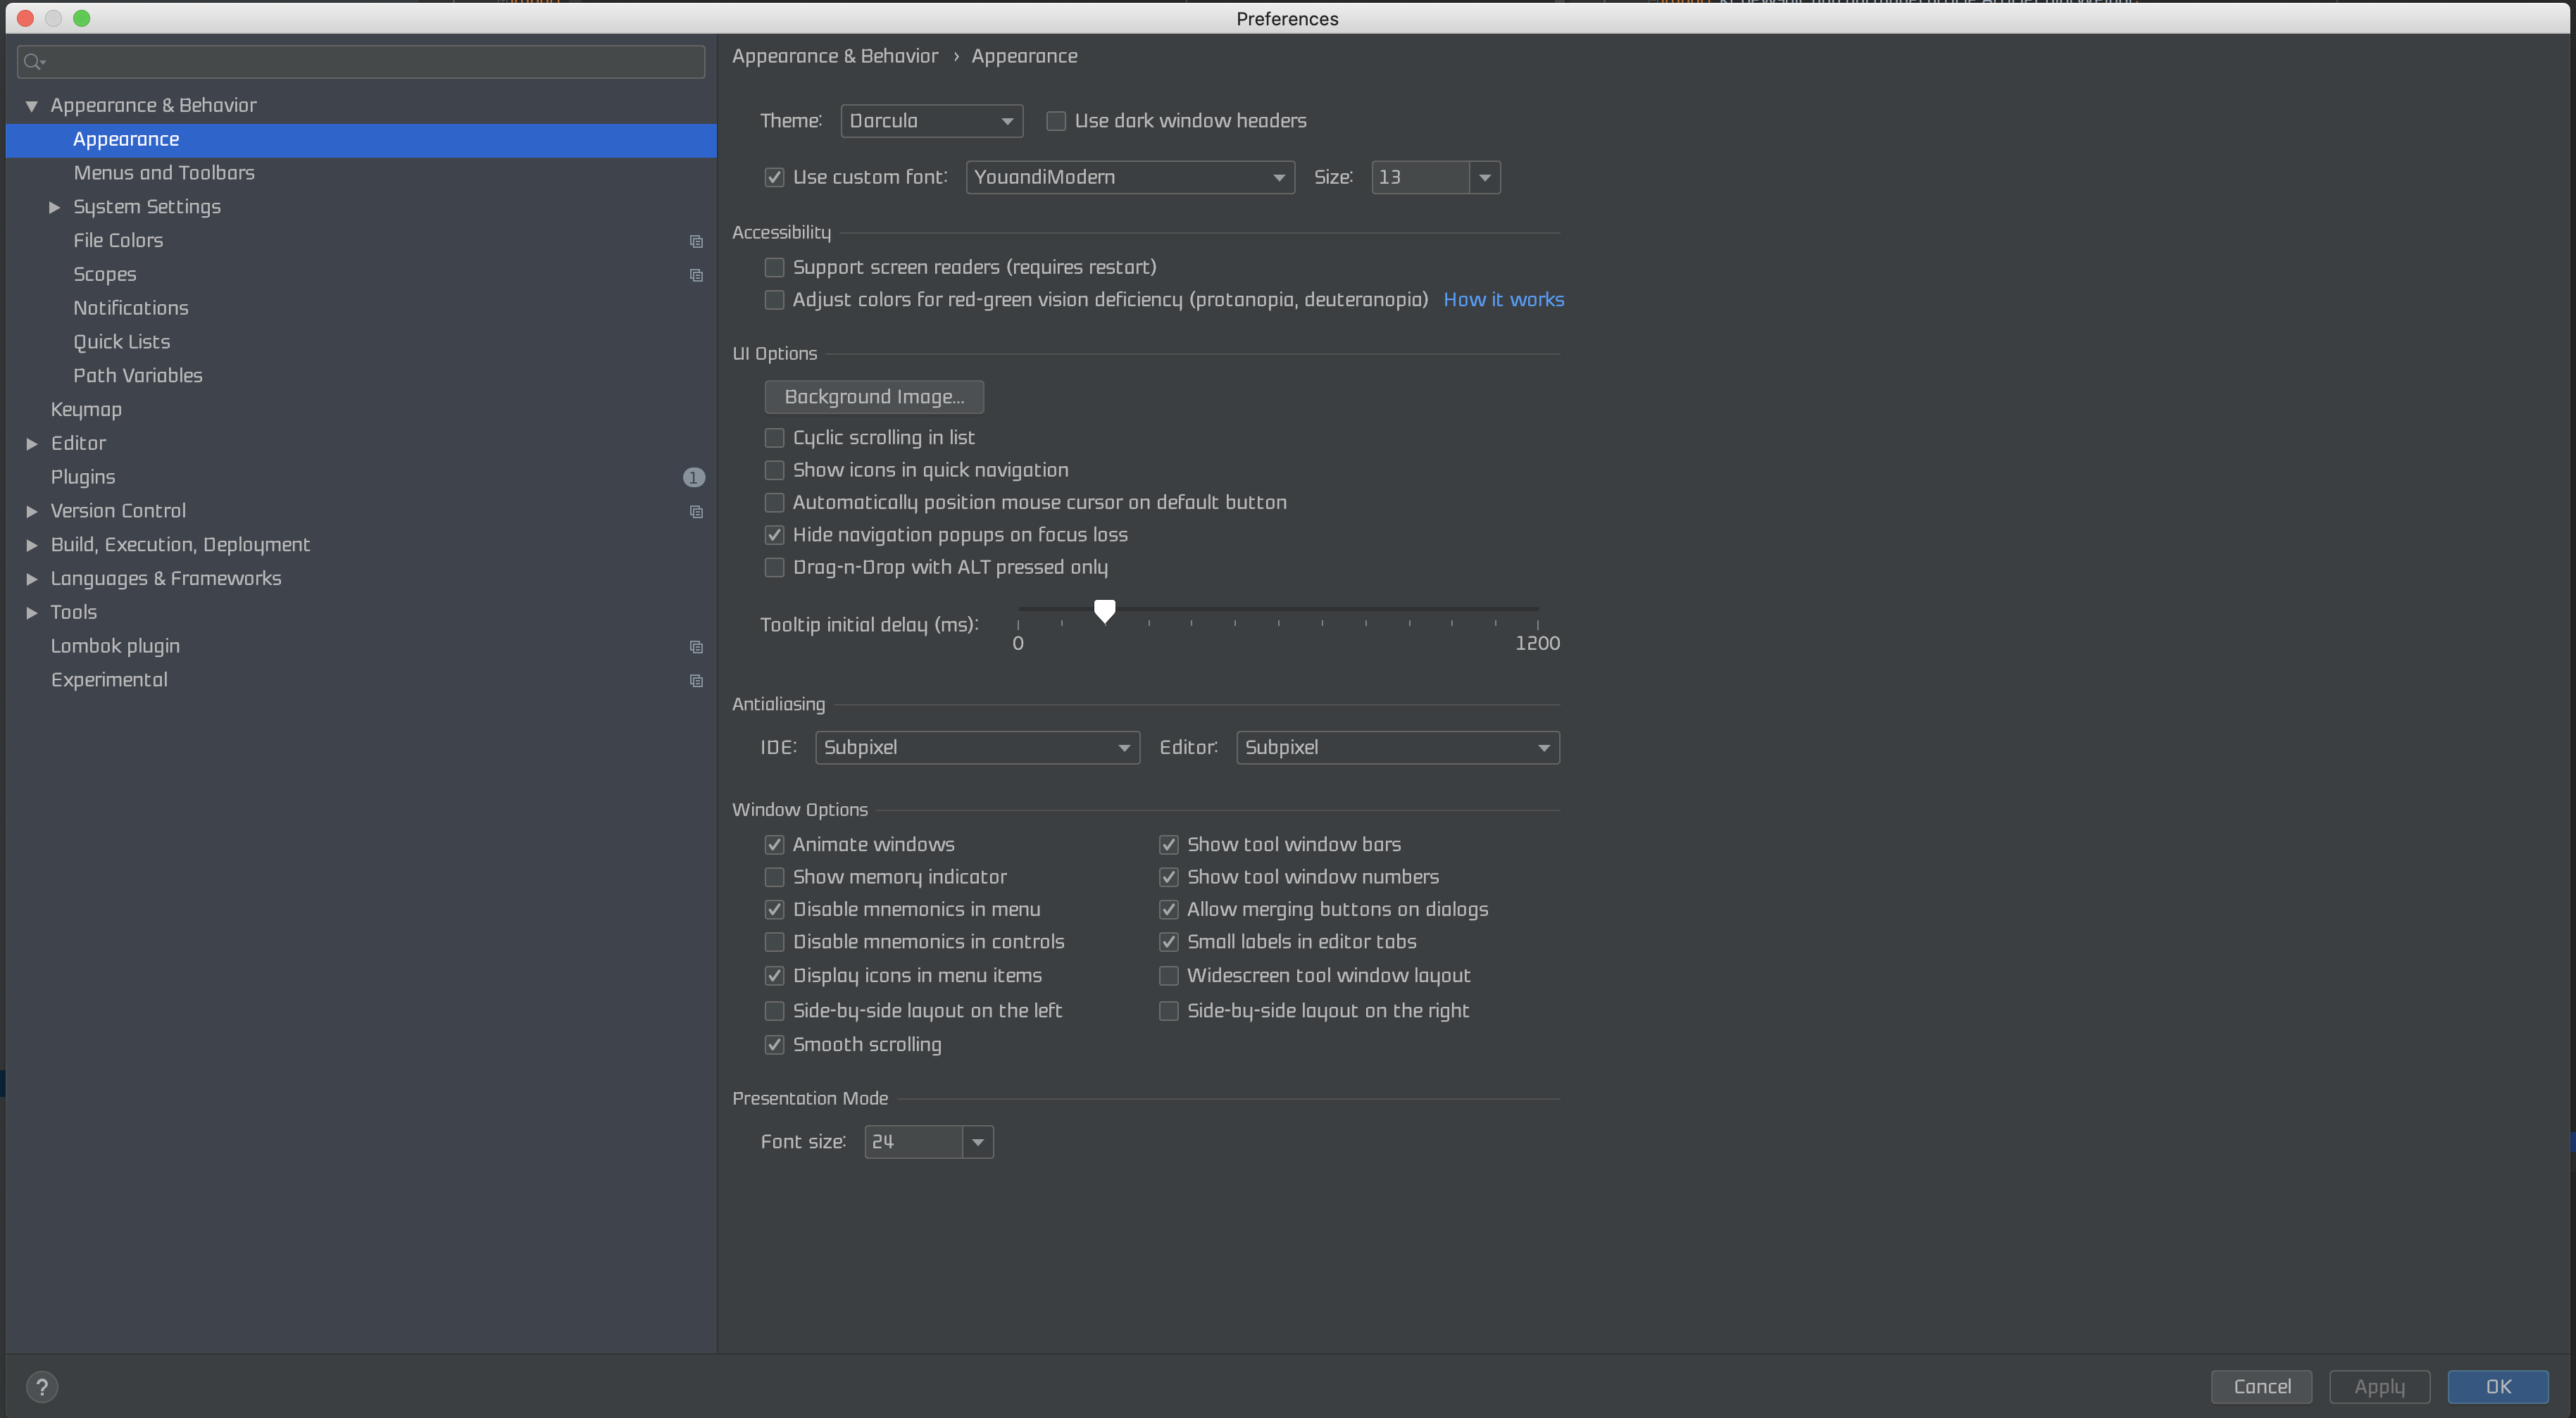
Task: Open IDE antialiasing Subpixel dropdown
Action: (976, 747)
